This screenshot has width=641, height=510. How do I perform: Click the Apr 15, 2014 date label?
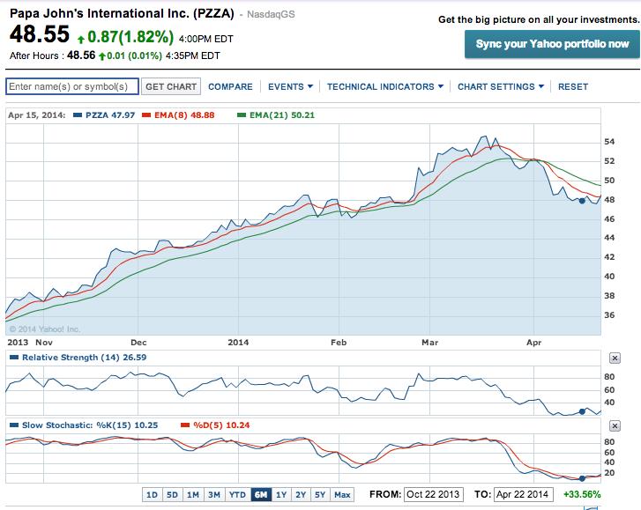pyautogui.click(x=36, y=115)
